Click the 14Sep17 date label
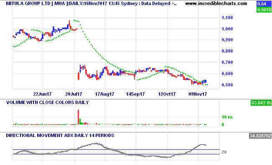The width and height of the screenshot is (272, 165). tap(135, 94)
